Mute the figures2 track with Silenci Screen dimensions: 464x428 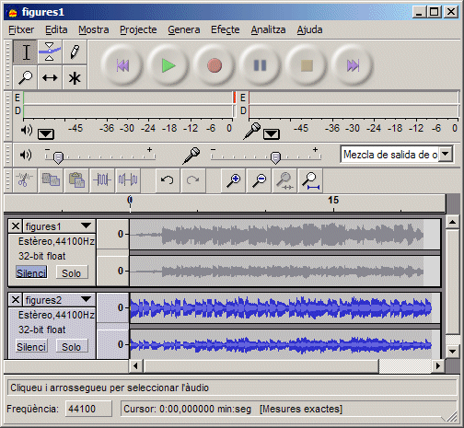coord(31,346)
